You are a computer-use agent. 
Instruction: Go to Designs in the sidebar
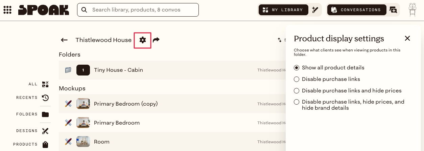[x=32, y=131]
